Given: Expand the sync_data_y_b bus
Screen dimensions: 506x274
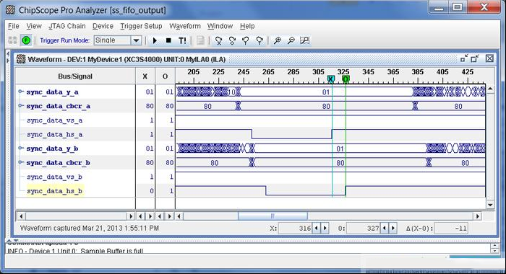Looking at the screenshot, I should [x=21, y=148].
